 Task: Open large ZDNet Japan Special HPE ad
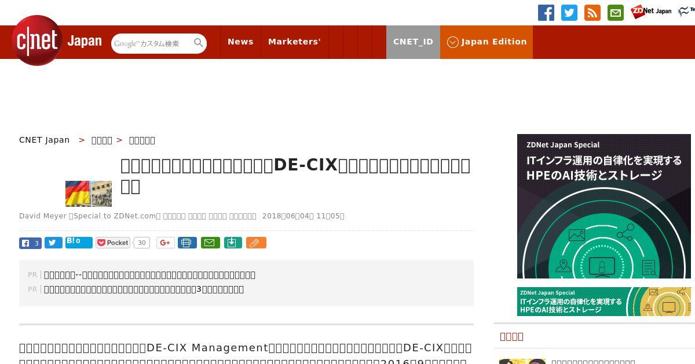tap(604, 206)
